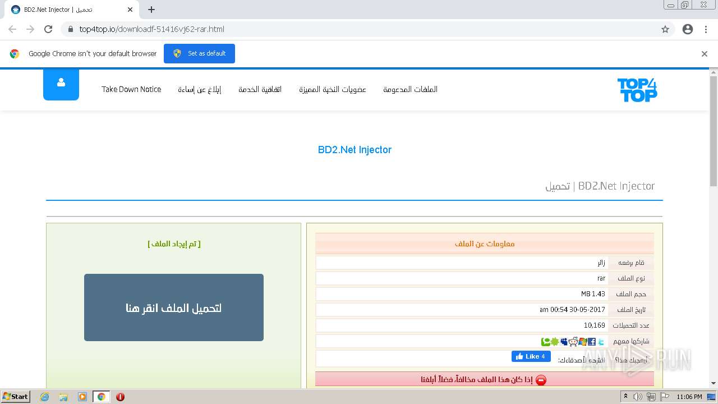Click file size value 1.43 MB
The image size is (718, 404).
coord(593,294)
